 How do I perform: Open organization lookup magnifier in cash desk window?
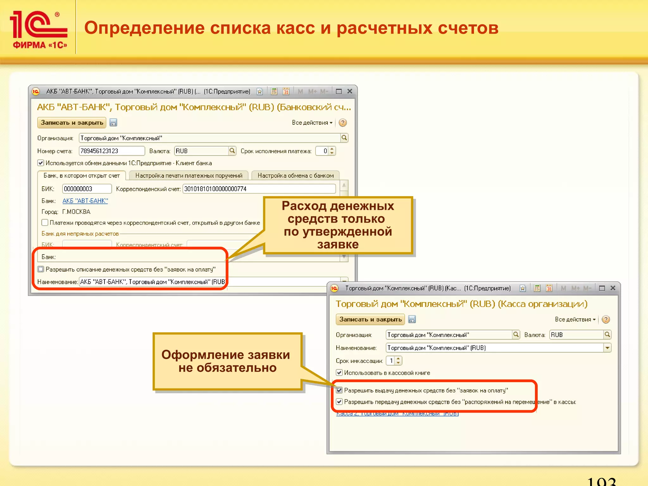516,335
